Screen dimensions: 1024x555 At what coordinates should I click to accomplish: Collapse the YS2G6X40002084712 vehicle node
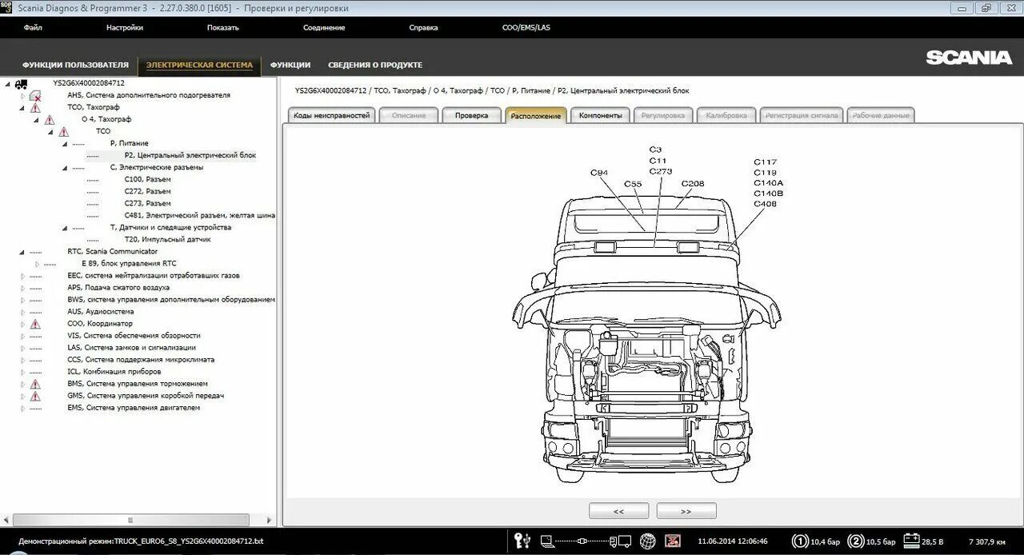[8, 83]
